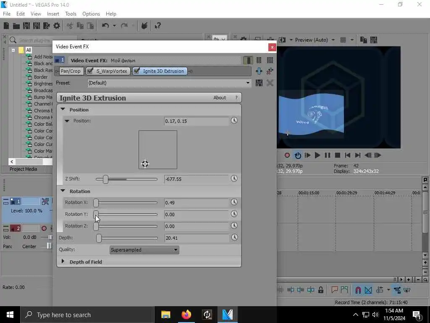Open the File menu
430x323 pixels.
click(7, 14)
